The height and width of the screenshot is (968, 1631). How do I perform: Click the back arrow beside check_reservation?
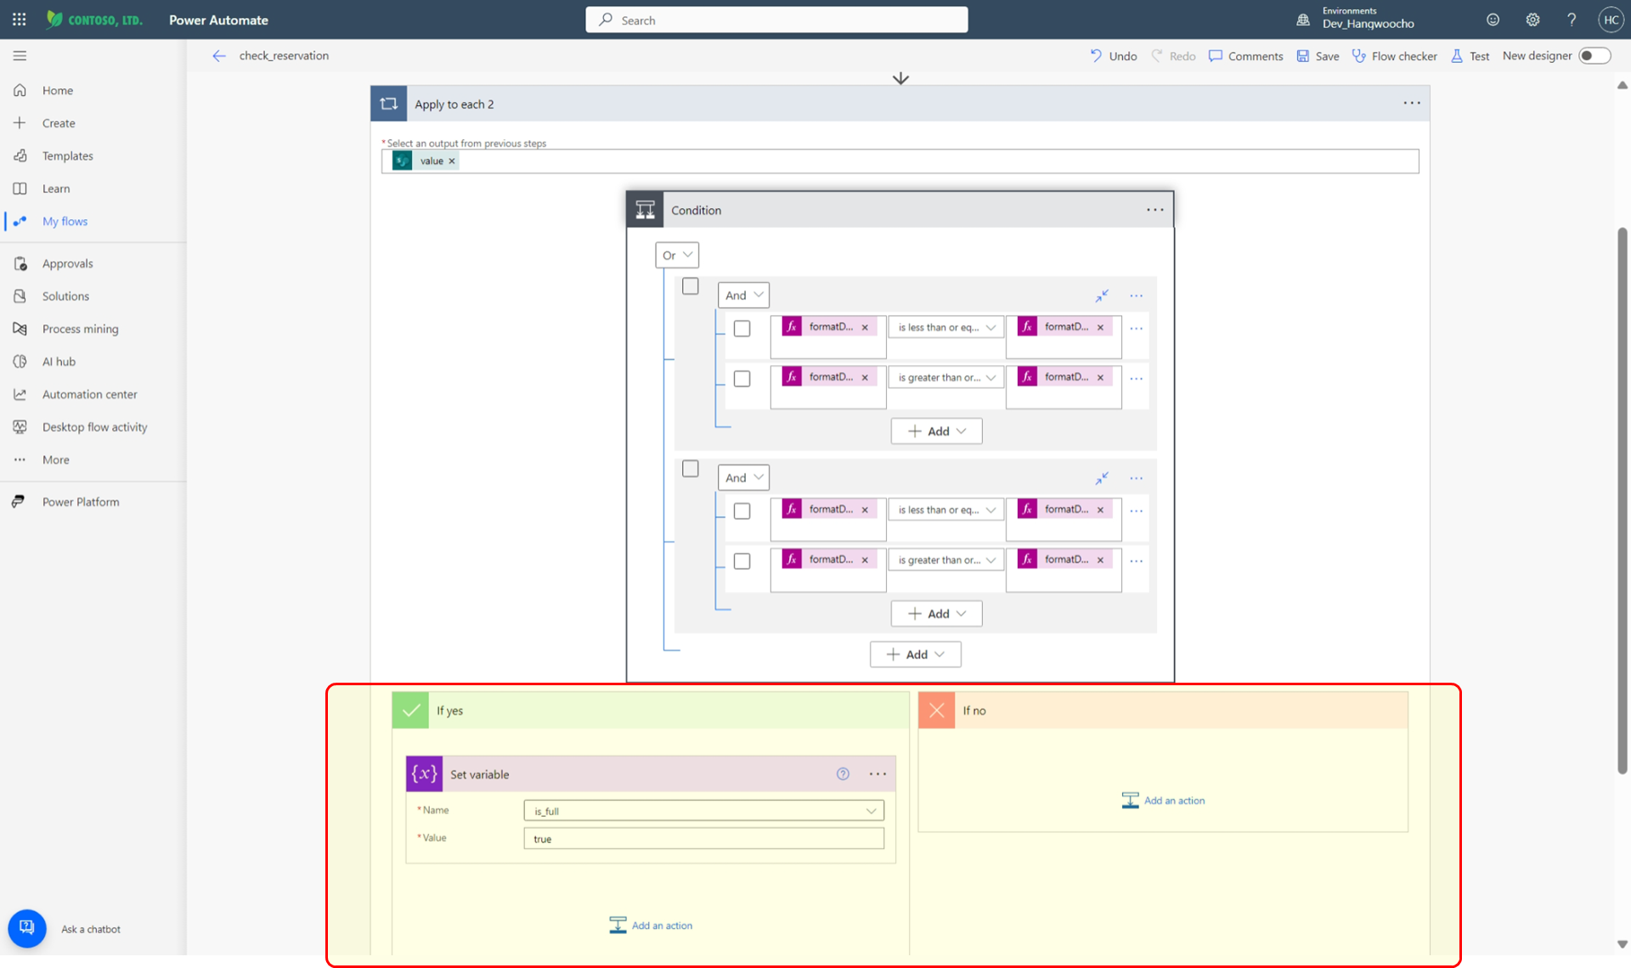(219, 56)
